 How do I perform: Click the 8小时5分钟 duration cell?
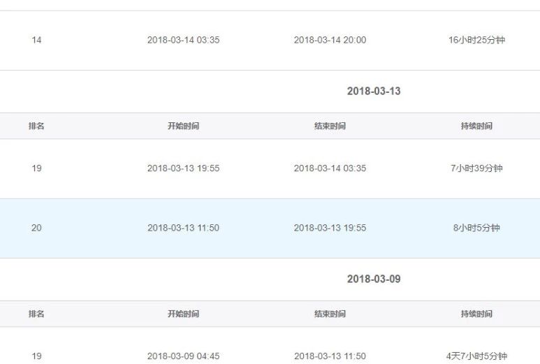click(x=476, y=228)
